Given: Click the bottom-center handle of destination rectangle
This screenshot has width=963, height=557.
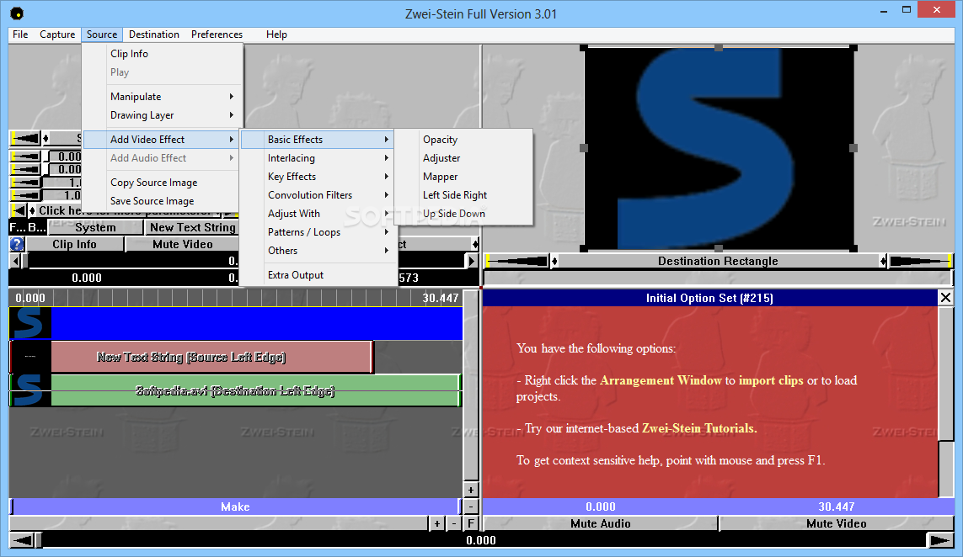Looking at the screenshot, I should 719,248.
